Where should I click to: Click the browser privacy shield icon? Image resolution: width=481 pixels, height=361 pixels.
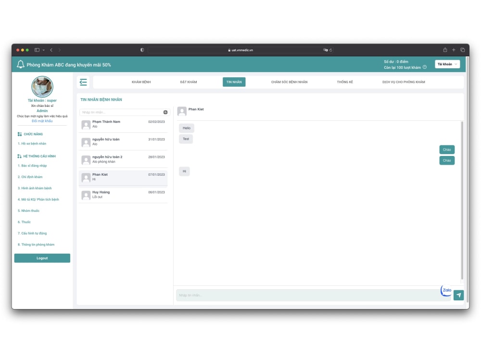[x=142, y=50]
